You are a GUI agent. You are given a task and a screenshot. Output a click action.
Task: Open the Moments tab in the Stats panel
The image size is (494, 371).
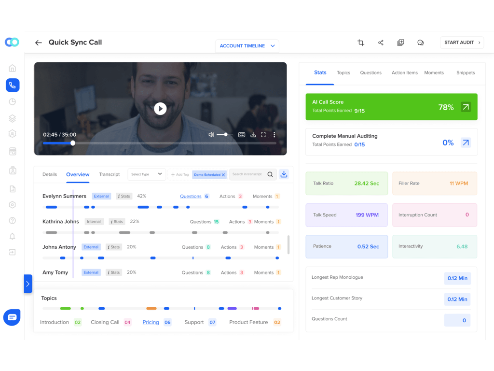434,72
